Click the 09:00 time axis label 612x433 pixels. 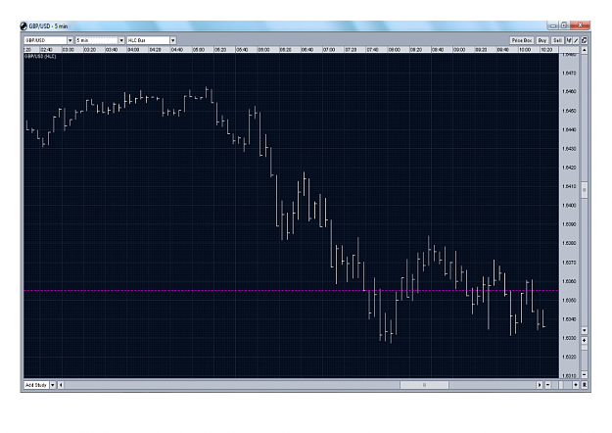459,50
